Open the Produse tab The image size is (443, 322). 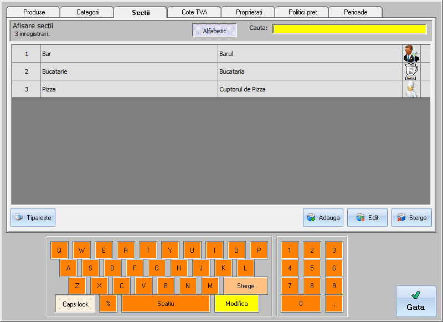click(x=34, y=12)
